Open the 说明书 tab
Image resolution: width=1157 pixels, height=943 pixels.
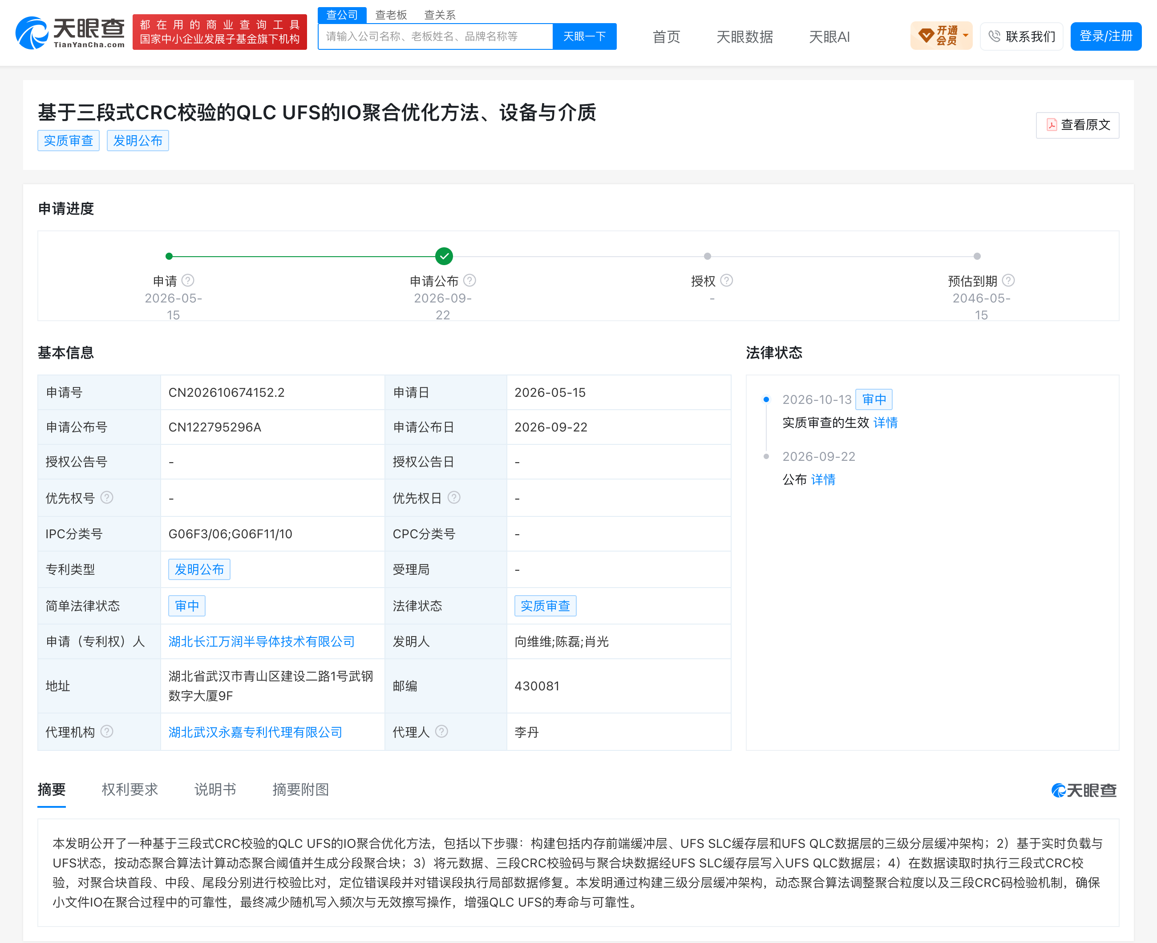(x=215, y=789)
